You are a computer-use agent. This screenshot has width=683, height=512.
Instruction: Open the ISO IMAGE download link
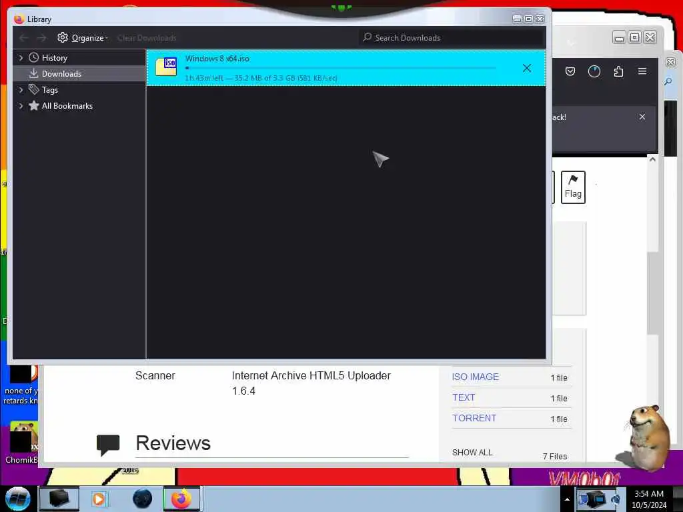point(475,377)
